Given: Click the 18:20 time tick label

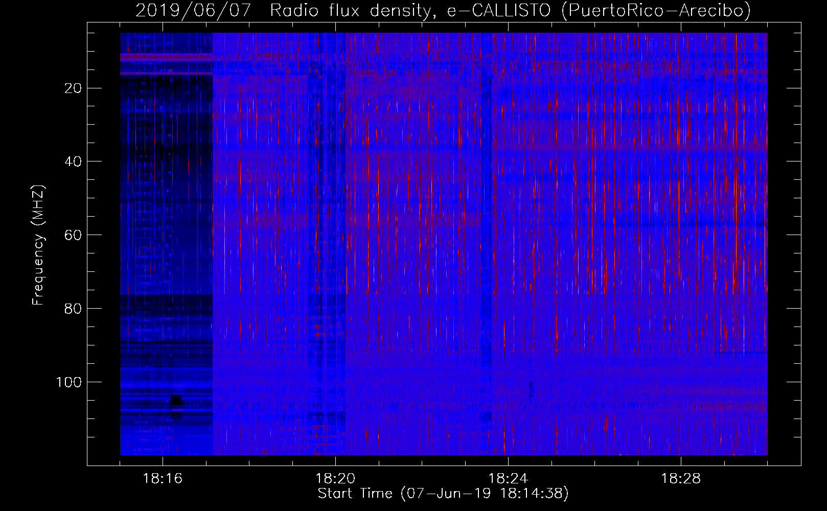Looking at the screenshot, I should (335, 479).
